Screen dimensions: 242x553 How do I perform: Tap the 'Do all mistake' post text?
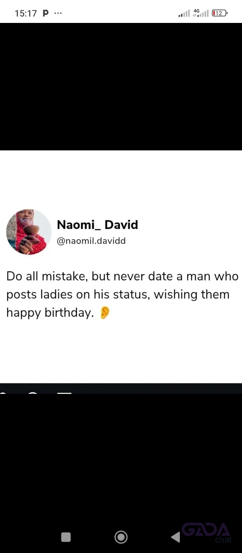tap(122, 294)
